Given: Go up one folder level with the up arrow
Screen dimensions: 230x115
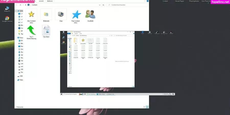Looking at the screenshot, I should coord(25,5).
